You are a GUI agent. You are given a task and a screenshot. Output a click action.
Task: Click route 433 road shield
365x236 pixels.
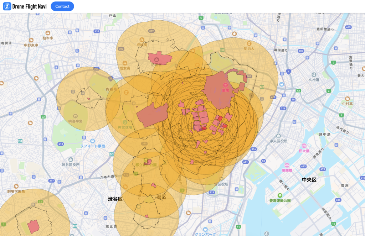pyautogui.click(x=97, y=31)
